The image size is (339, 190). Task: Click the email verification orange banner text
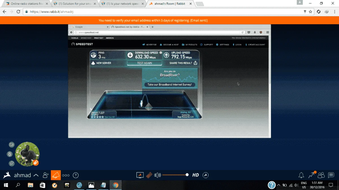click(153, 21)
